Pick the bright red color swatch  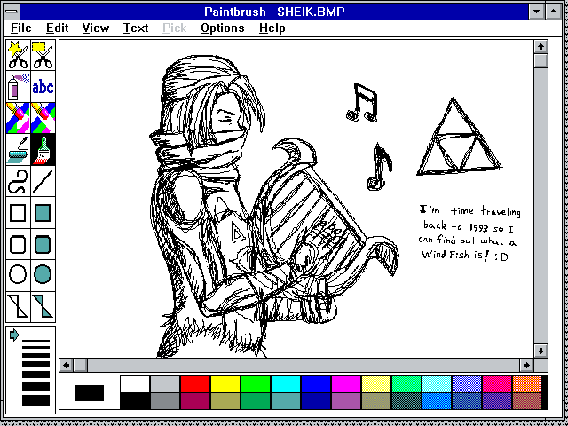(x=195, y=384)
